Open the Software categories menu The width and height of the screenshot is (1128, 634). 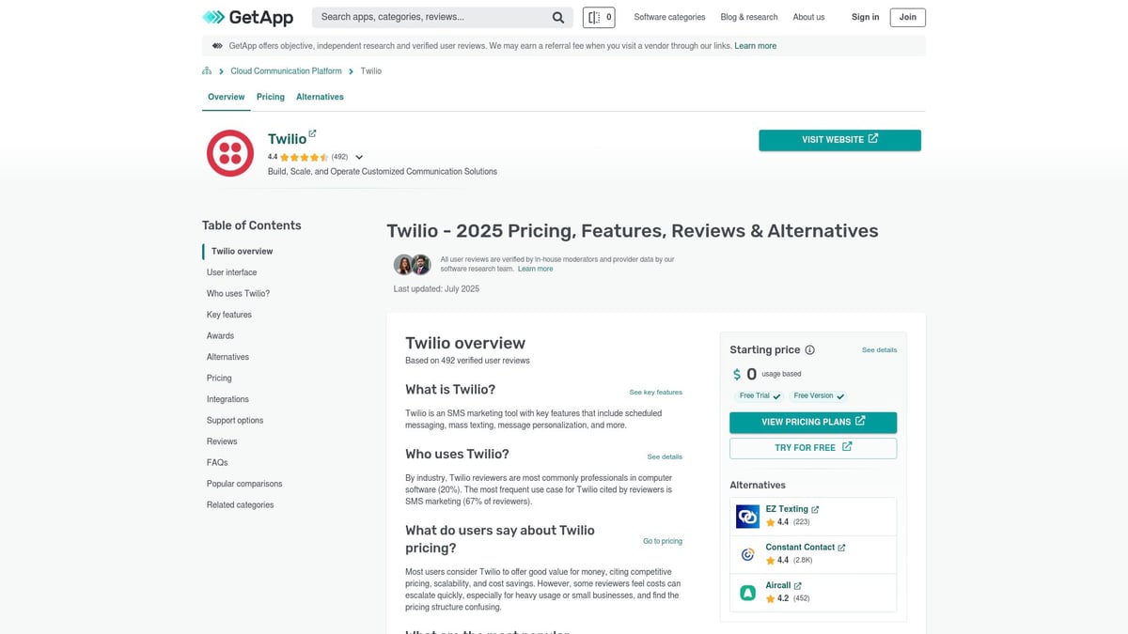[x=669, y=17]
